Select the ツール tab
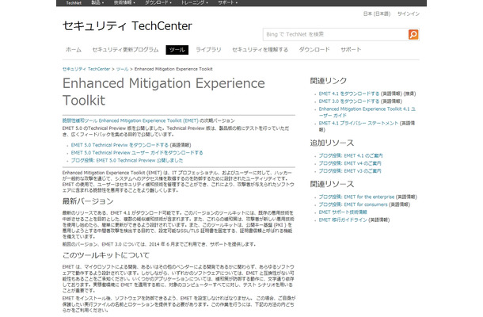 click(177, 50)
